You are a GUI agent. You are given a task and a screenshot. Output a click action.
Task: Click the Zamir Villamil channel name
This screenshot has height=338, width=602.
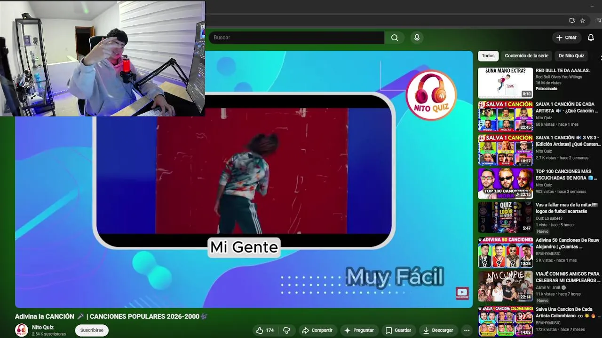548,288
